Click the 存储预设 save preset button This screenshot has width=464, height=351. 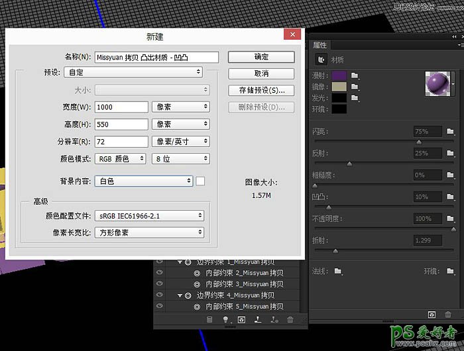261,90
